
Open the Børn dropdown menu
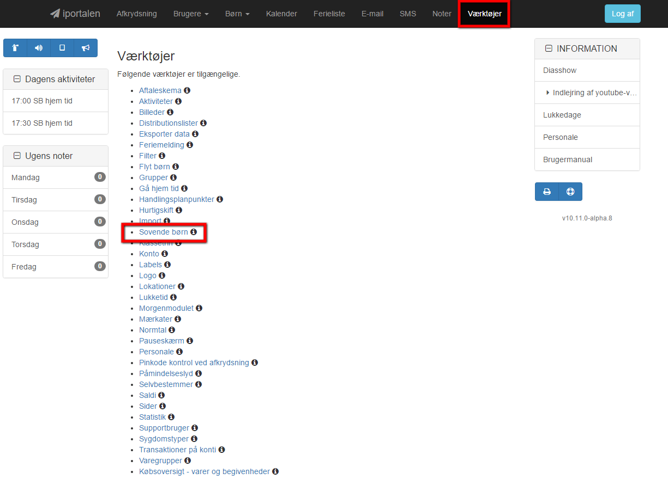click(237, 14)
